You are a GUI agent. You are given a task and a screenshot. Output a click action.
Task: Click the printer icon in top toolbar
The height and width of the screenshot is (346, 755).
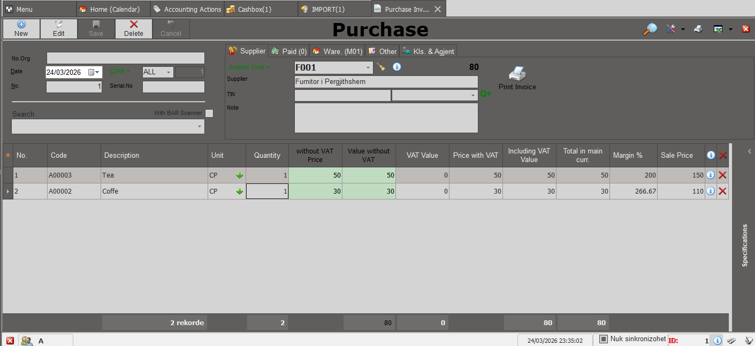698,29
